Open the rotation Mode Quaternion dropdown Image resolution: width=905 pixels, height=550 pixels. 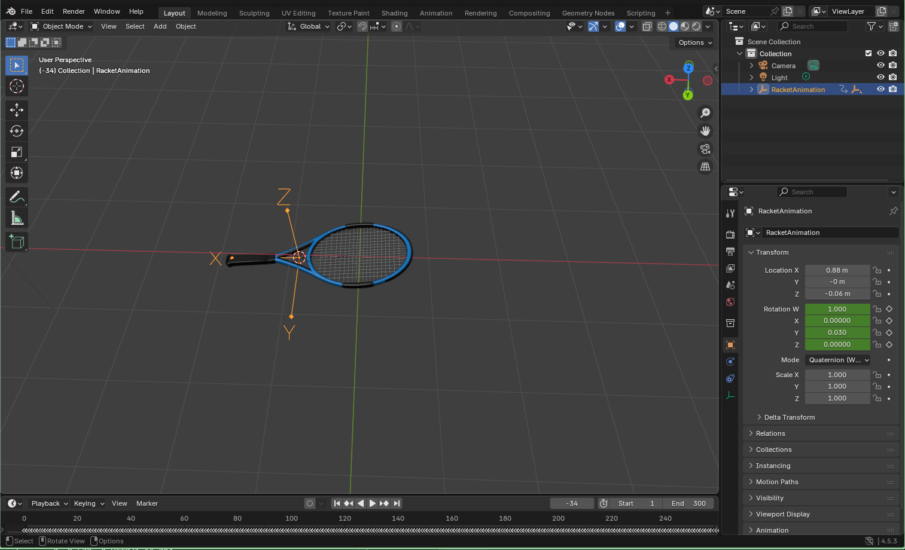pos(837,360)
